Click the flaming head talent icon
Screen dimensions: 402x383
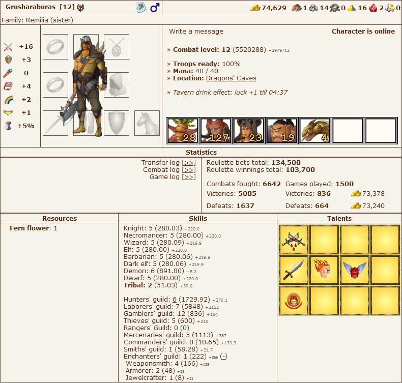(324, 270)
